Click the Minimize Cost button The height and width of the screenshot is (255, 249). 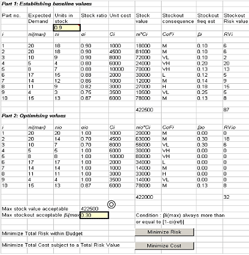pos(165,246)
